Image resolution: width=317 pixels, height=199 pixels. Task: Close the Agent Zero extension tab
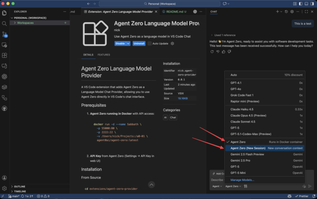pos(156,12)
